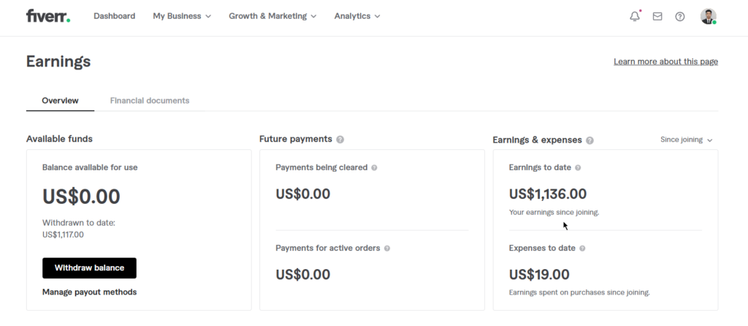Open the Analytics dropdown menu
Viewport: 748px width, 326px height.
pos(357,16)
